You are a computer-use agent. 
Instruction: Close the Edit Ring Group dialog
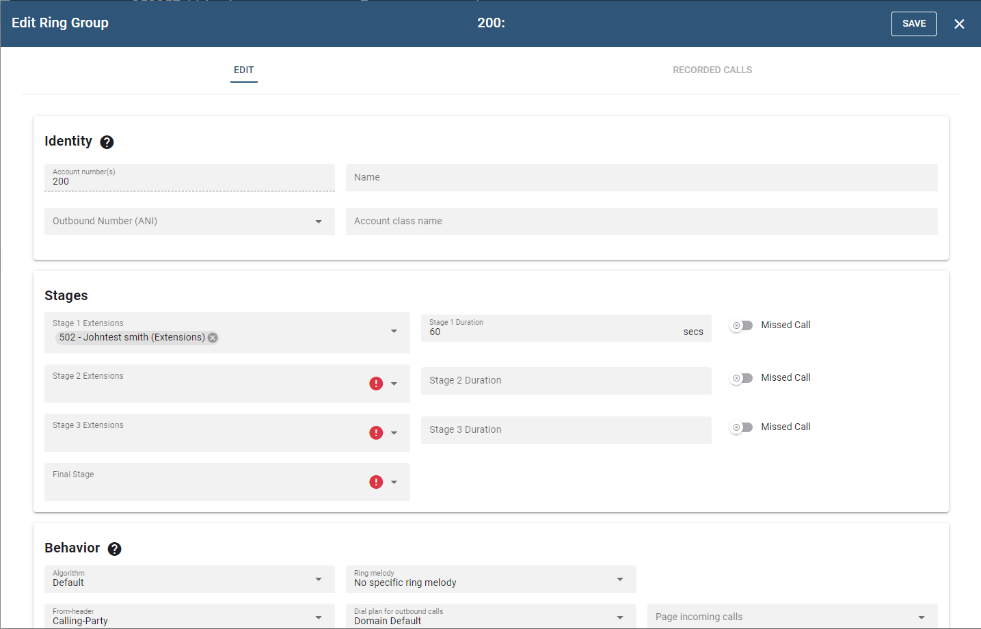pyautogui.click(x=959, y=24)
